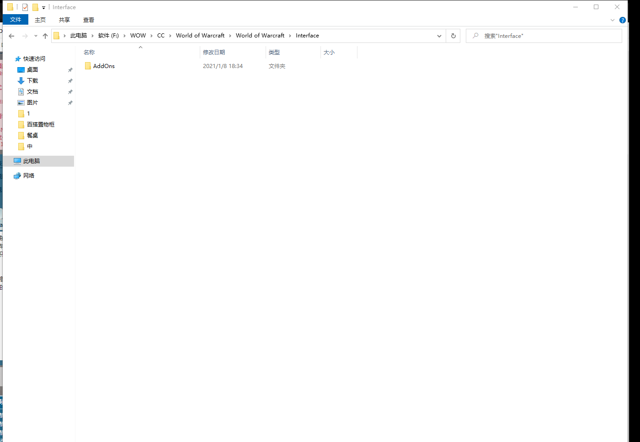This screenshot has width=640, height=442.
Task: Open recent locations dropdown arrow
Action: (36, 36)
